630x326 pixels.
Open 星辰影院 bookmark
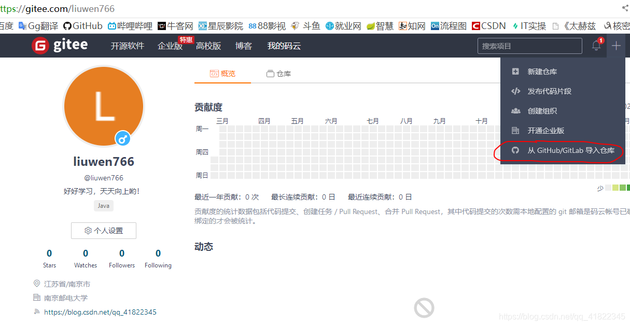click(220, 26)
